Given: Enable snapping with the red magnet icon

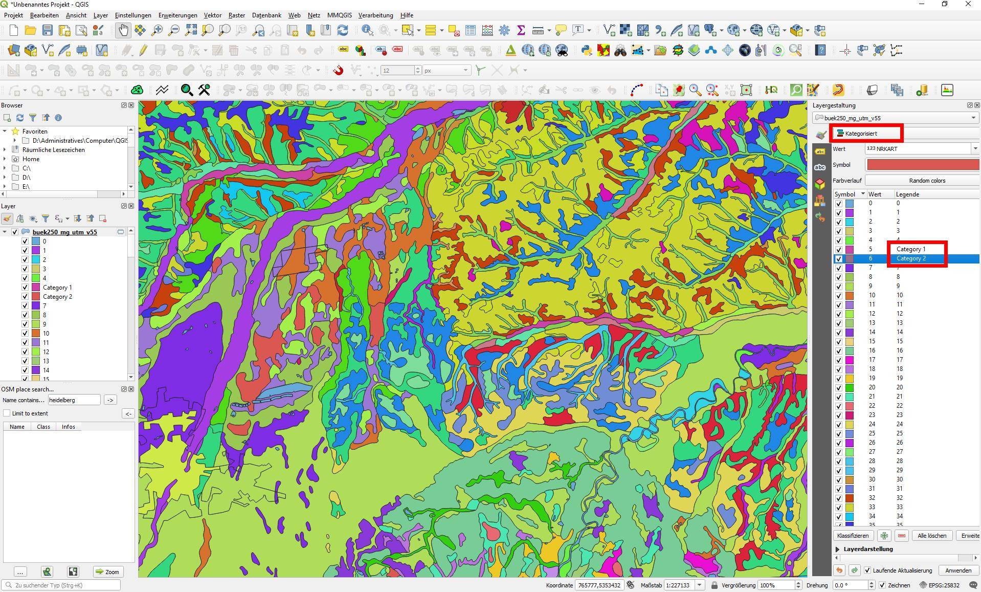Looking at the screenshot, I should point(338,70).
